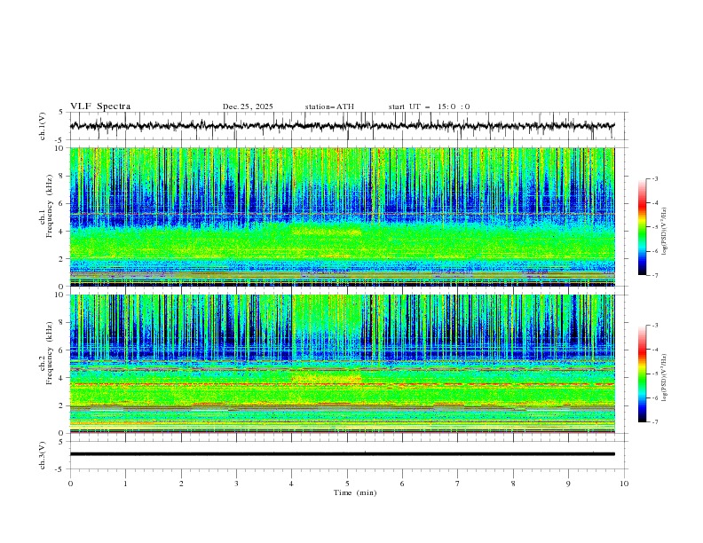Screen dimensions: 703x543
Task: Click the ch.1 colorbar "log(PSD)(V²/Hz)" label
Action: point(664,232)
